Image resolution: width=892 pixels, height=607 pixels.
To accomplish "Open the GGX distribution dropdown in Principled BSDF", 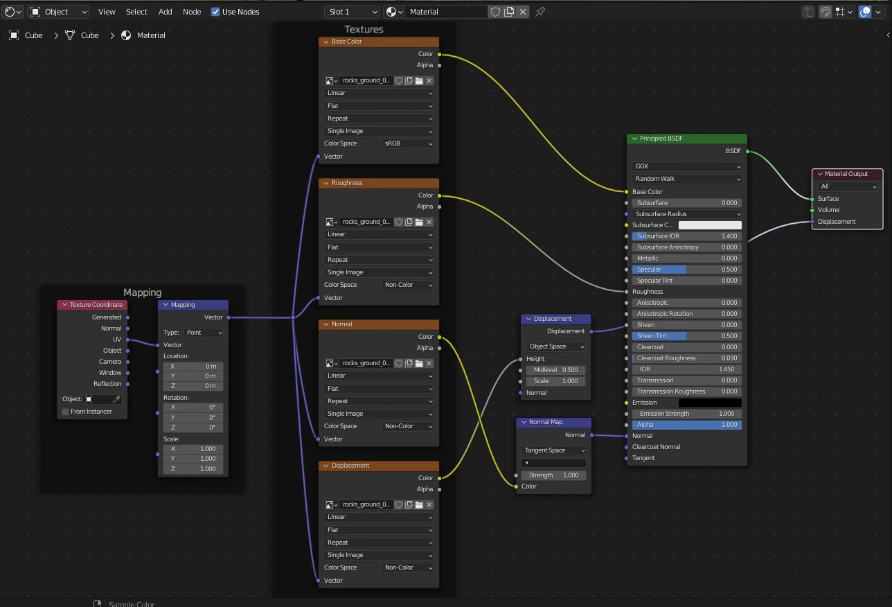I will (686, 166).
